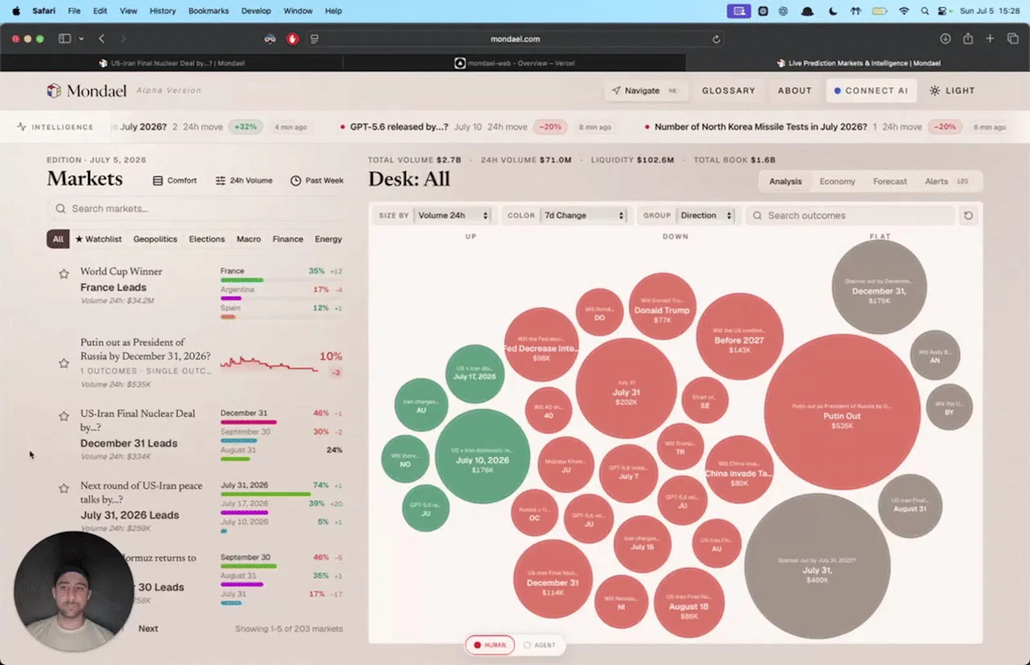Select the Geopolitics category filter
Image resolution: width=1030 pixels, height=665 pixels.
pos(155,239)
